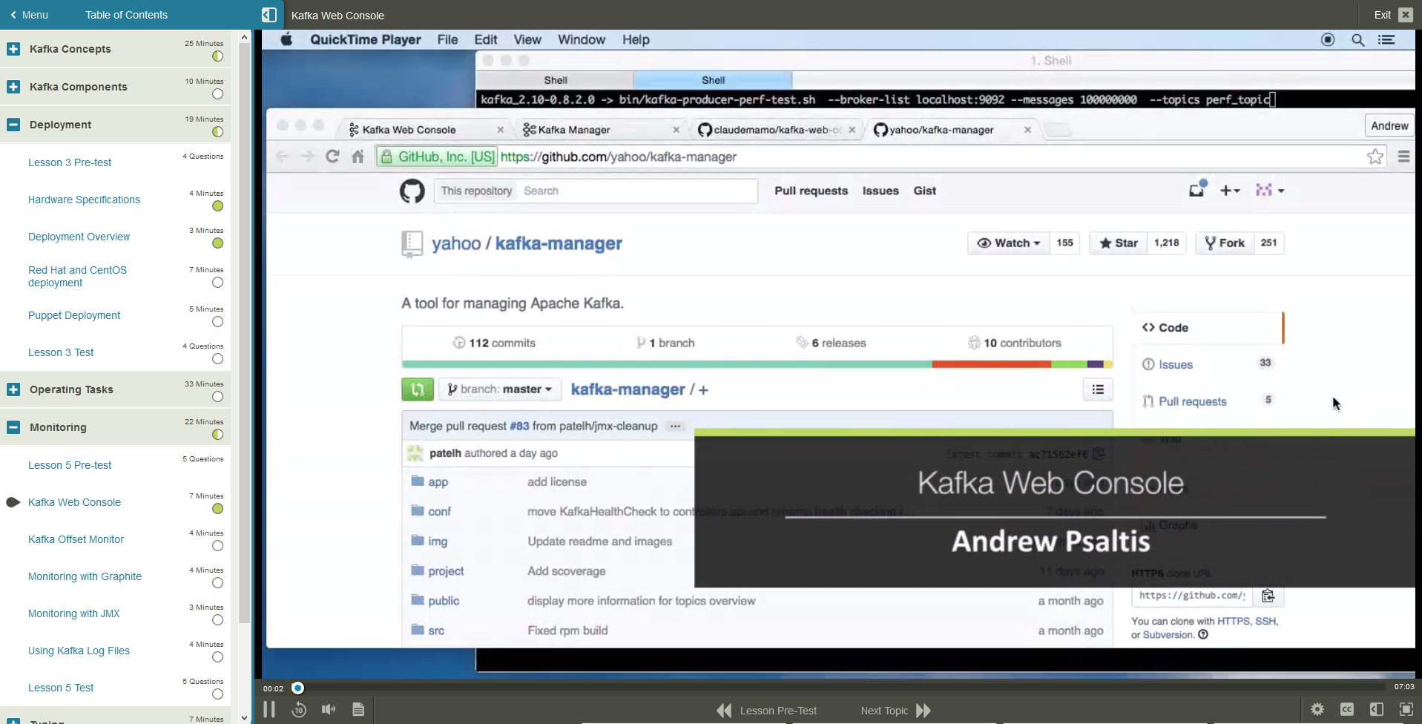Click the volume speaker icon
Image resolution: width=1422 pixels, height=724 pixels.
[x=329, y=710]
